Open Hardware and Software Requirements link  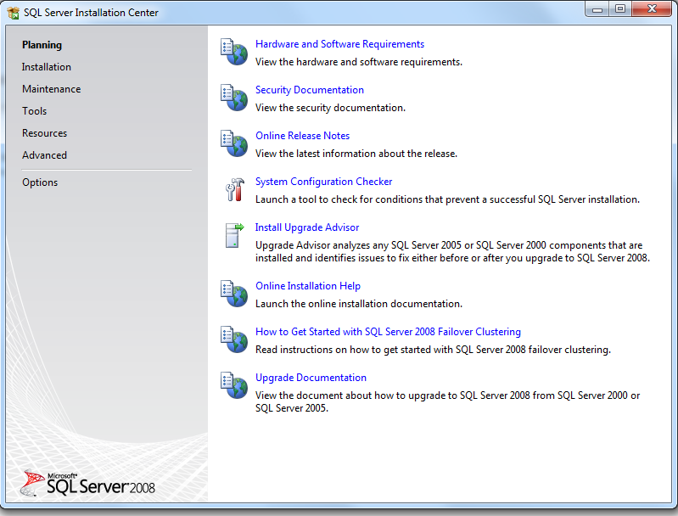click(339, 44)
